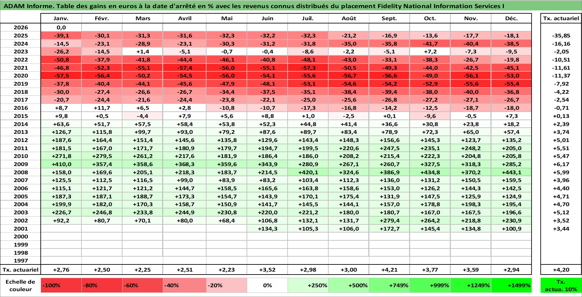Click the 'Tx. actuariel' label of the bottom row

[x=21, y=270]
